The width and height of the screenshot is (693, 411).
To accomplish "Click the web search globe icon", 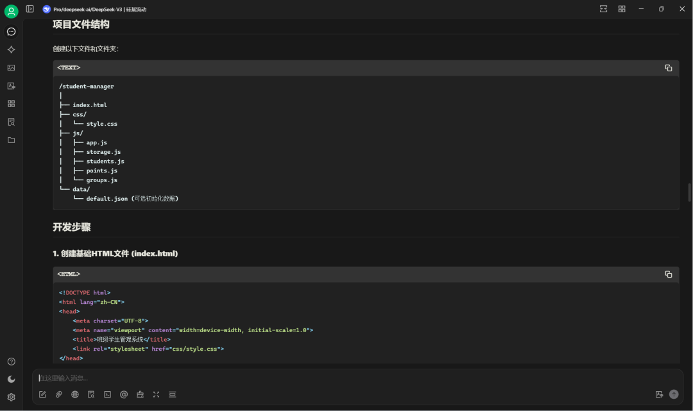I will [x=75, y=395].
